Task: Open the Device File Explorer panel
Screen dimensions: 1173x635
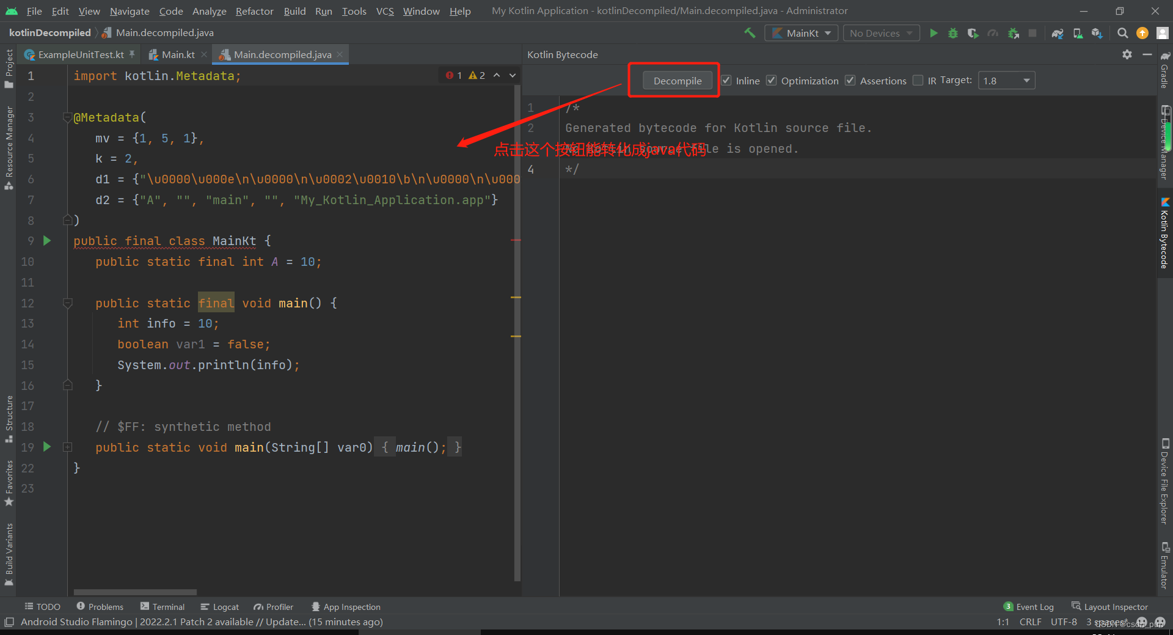Action: (x=1165, y=481)
